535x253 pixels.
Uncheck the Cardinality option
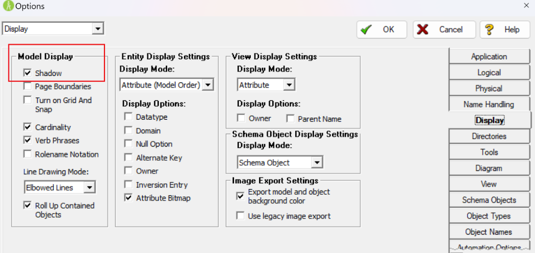pyautogui.click(x=28, y=127)
